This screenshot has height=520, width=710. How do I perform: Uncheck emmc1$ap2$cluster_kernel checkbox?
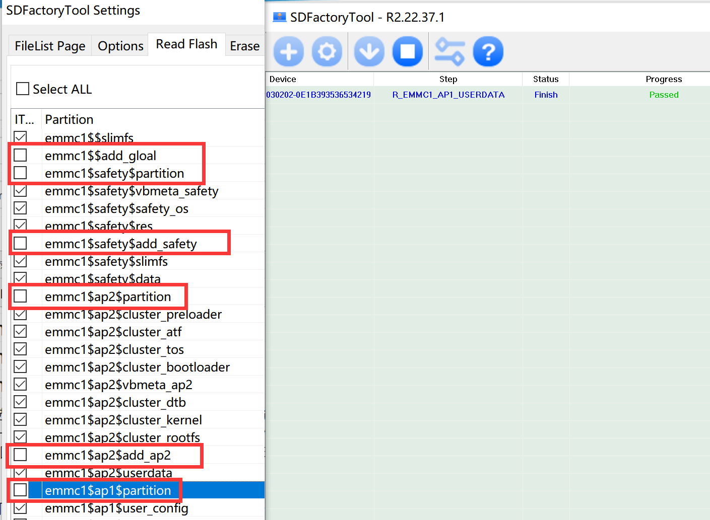(20, 419)
